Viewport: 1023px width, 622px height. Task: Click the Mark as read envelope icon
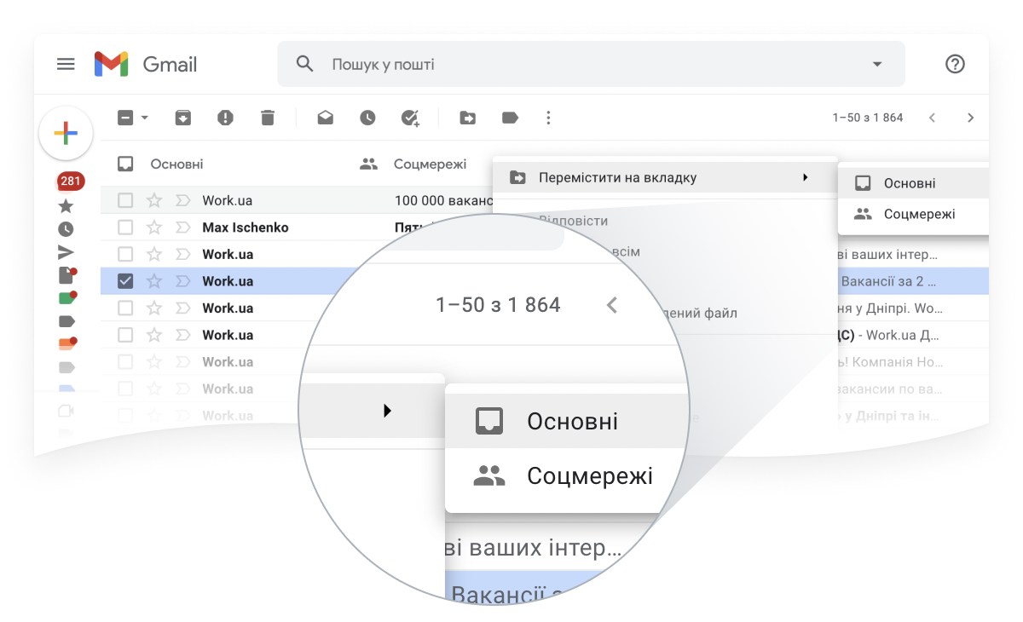coord(326,118)
